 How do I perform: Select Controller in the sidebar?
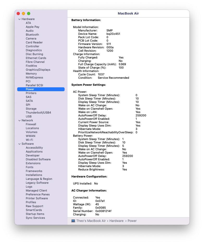click(x=33, y=46)
